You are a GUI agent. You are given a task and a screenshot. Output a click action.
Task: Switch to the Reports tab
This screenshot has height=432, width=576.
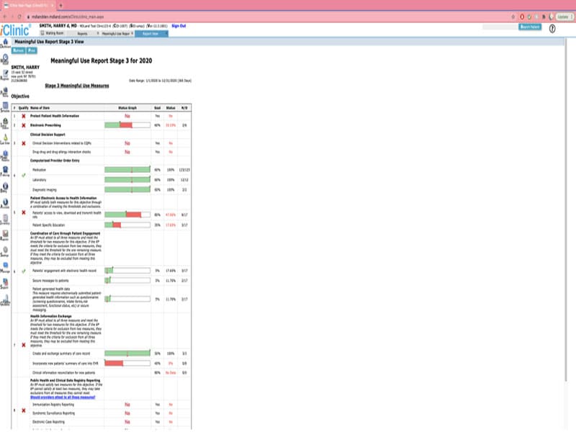click(x=82, y=33)
